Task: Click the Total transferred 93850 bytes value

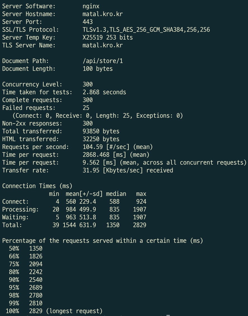Action: 101,131
